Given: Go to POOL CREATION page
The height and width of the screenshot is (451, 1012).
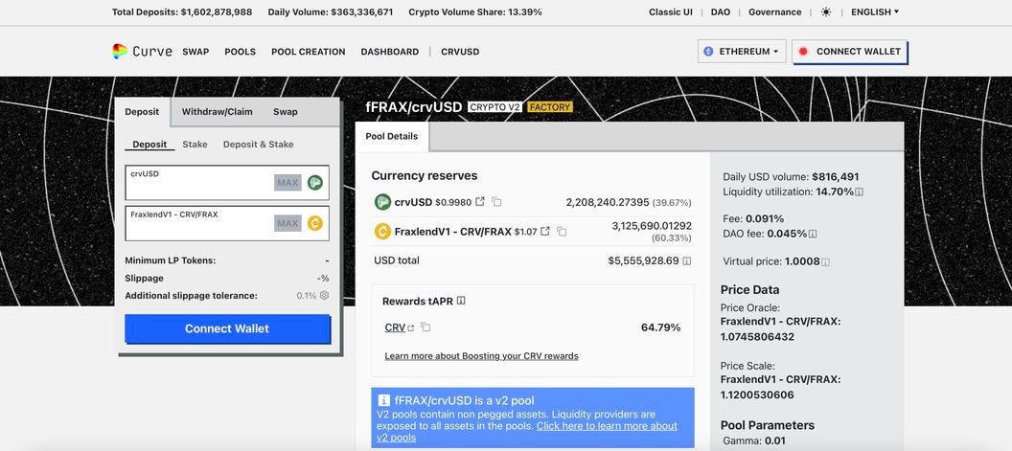Looking at the screenshot, I should [309, 52].
